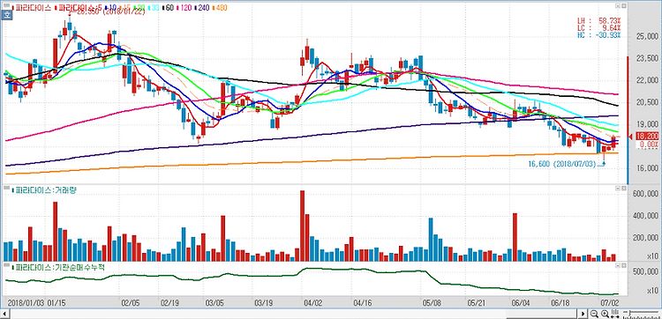Click the 파라다이스:기관순매수누적 indicator label
Viewport: 662px width, 319px height.
pyautogui.click(x=58, y=267)
